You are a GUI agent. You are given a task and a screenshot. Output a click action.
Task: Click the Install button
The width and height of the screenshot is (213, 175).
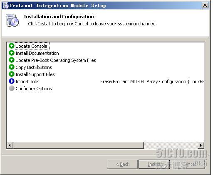click(x=154, y=164)
